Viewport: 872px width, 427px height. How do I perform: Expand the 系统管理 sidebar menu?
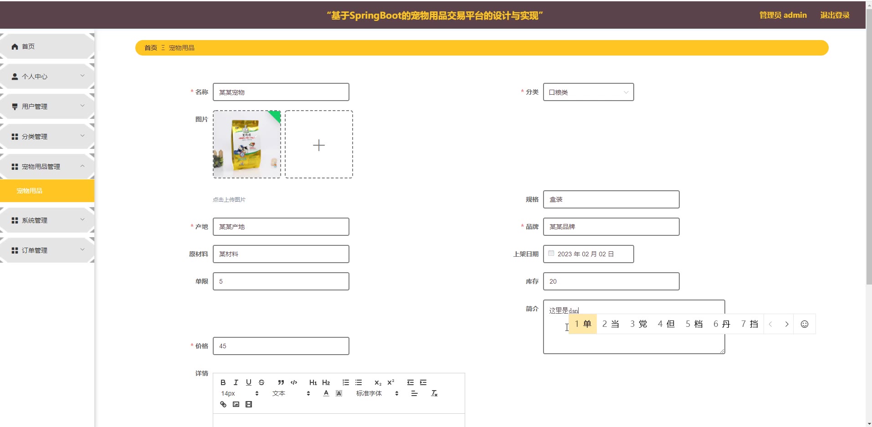click(47, 220)
